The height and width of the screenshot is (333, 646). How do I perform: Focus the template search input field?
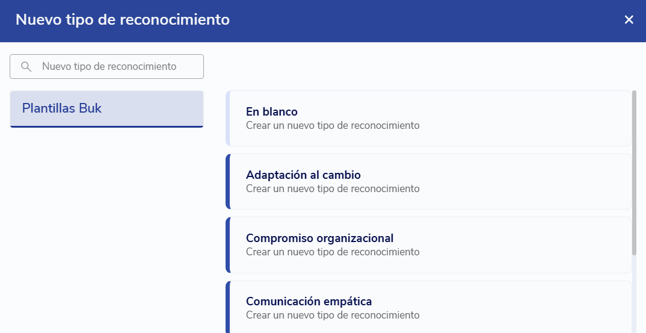pyautogui.click(x=114, y=67)
